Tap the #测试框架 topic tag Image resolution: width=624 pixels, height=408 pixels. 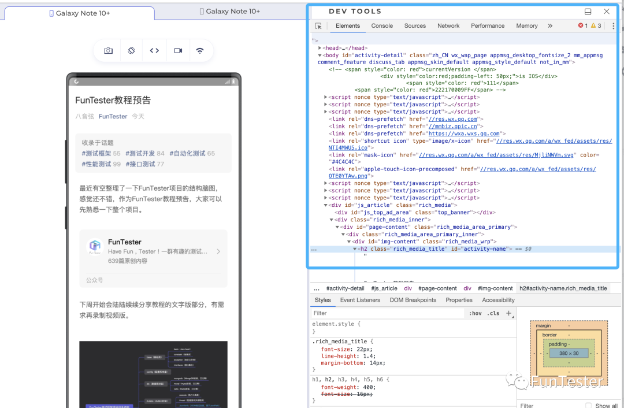click(x=96, y=153)
